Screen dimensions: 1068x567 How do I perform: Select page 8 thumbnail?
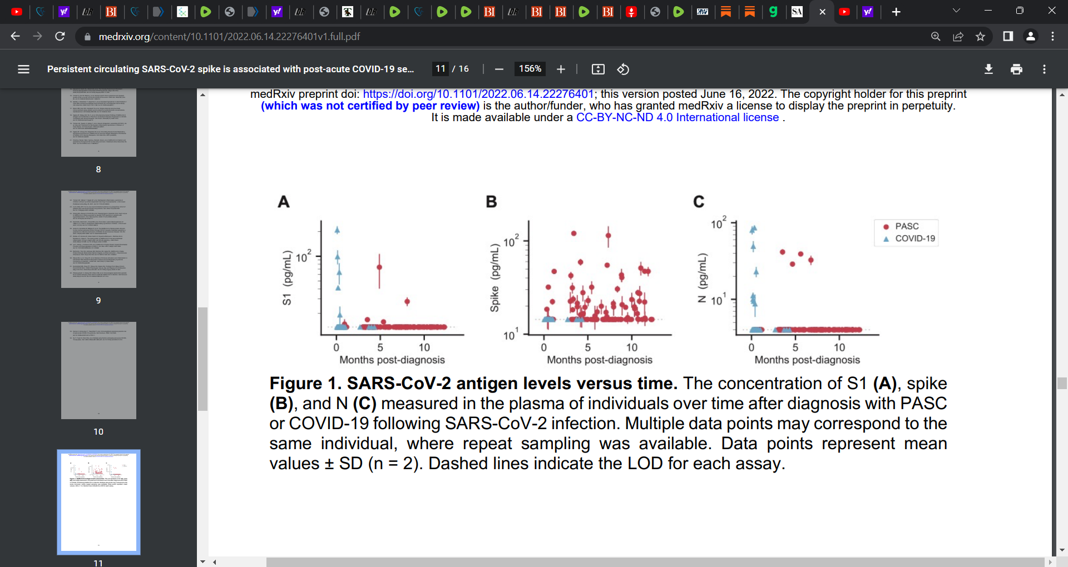tap(98, 122)
